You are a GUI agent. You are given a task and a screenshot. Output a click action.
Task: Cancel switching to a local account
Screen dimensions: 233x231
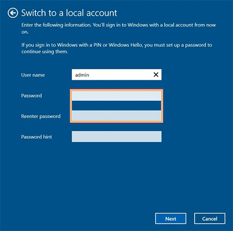click(210, 219)
